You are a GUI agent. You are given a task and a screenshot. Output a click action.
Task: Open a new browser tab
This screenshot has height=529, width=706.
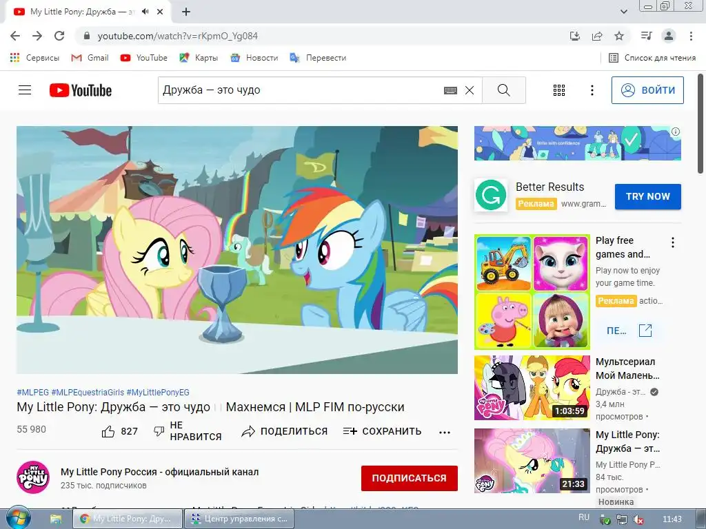point(186,12)
